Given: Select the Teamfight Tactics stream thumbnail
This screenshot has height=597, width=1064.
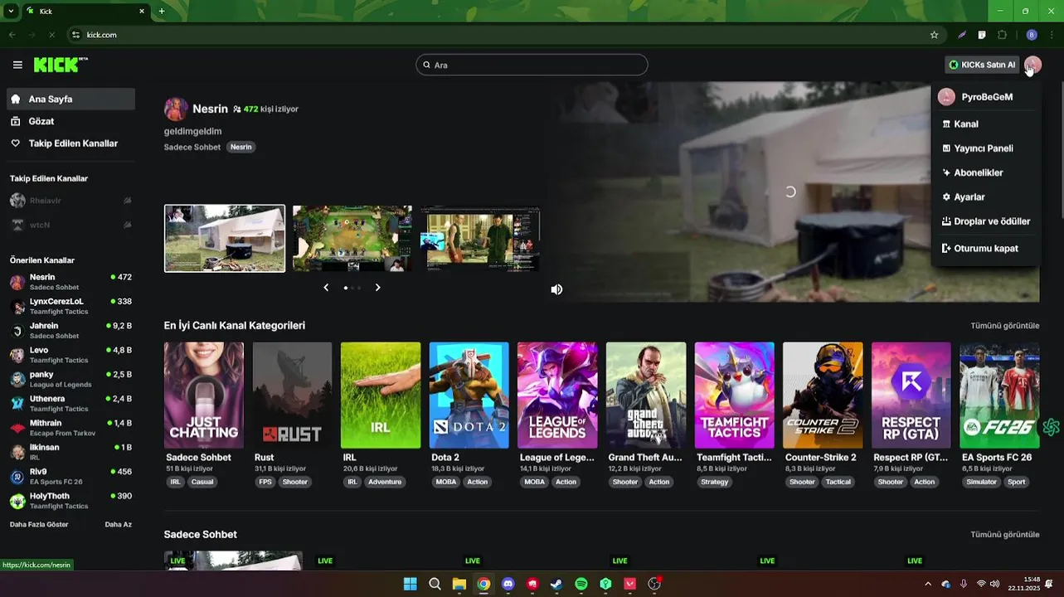Looking at the screenshot, I should [352, 239].
